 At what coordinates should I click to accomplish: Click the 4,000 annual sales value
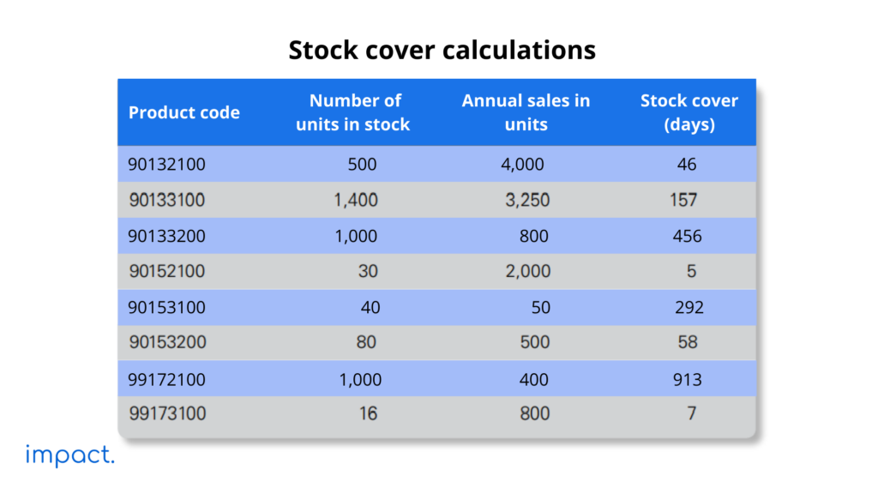click(522, 164)
